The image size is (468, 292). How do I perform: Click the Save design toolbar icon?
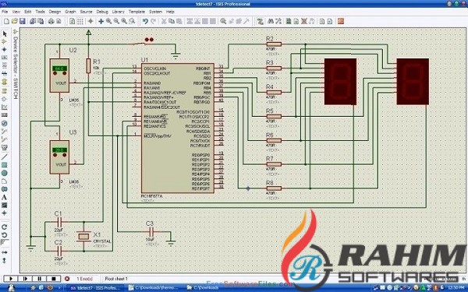coord(22,21)
